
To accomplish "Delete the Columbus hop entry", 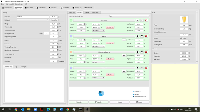I will pyautogui.click(x=146, y=21).
